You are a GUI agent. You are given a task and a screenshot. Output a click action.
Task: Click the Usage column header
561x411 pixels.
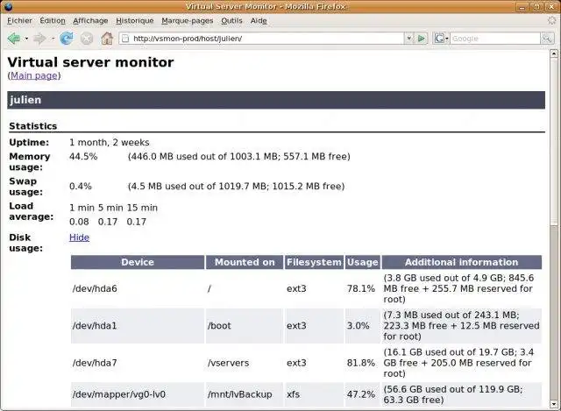click(362, 262)
